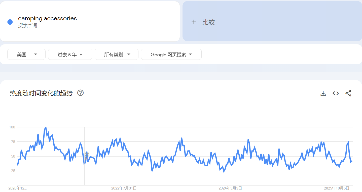This screenshot has width=362, height=192.
Task: Click the 2022年7月31日 x-axis date label
Action: [x=124, y=188]
